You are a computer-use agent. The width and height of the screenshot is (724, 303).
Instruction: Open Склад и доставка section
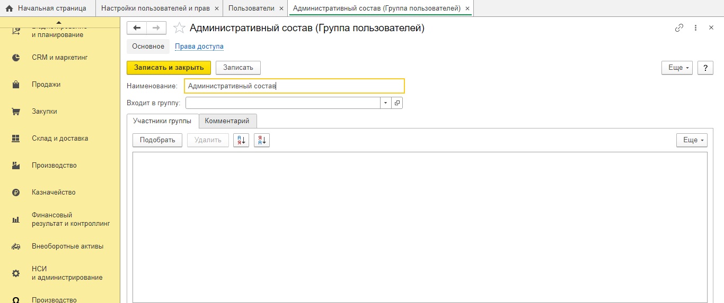[x=60, y=138]
